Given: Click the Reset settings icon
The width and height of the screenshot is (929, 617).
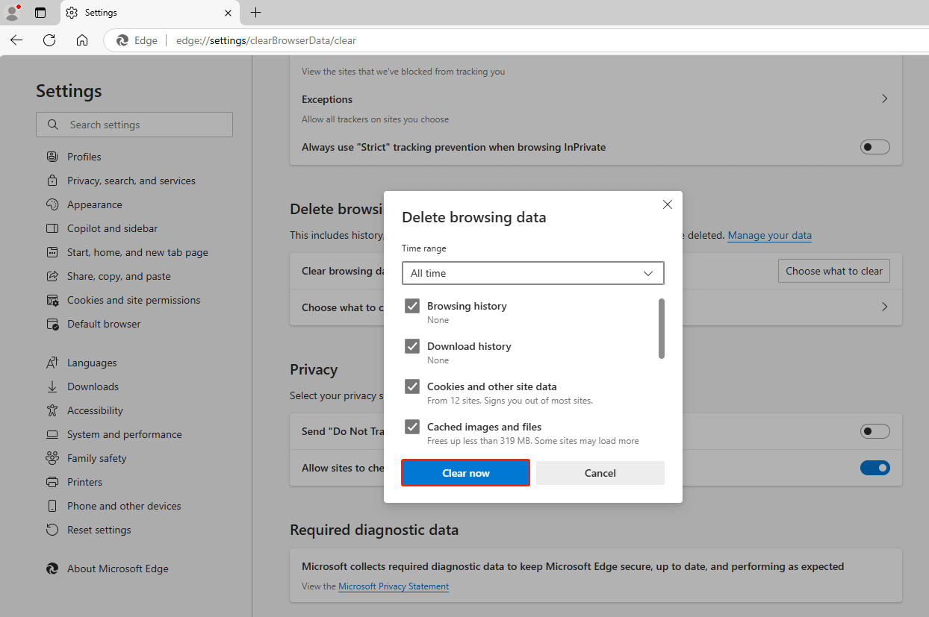Looking at the screenshot, I should tap(52, 530).
